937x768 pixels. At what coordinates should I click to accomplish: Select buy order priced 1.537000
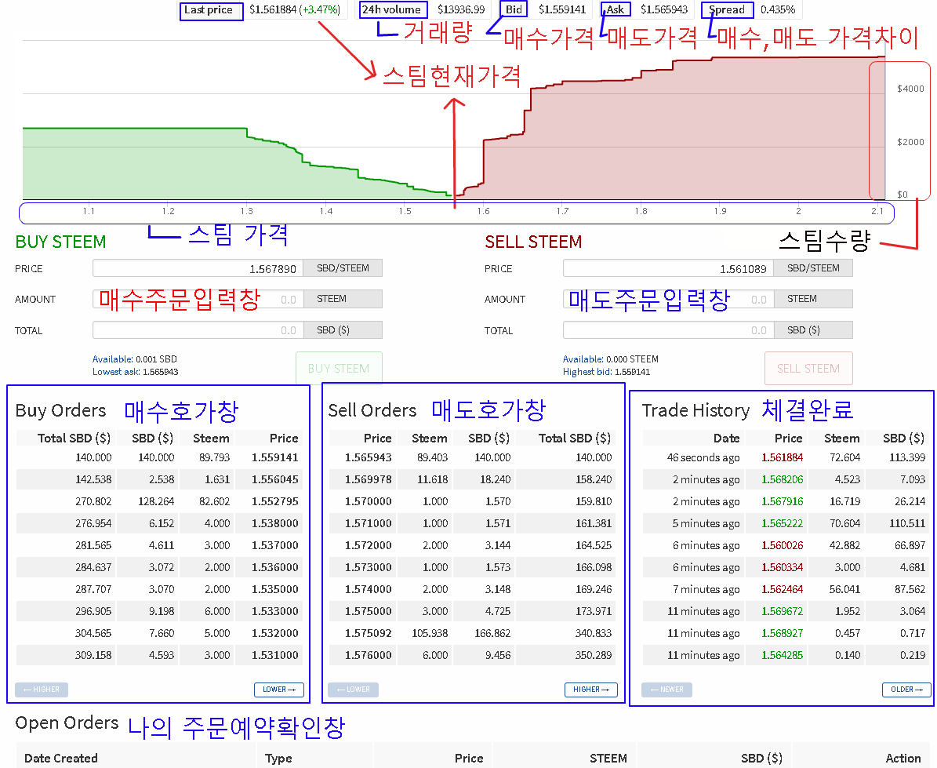pos(159,546)
